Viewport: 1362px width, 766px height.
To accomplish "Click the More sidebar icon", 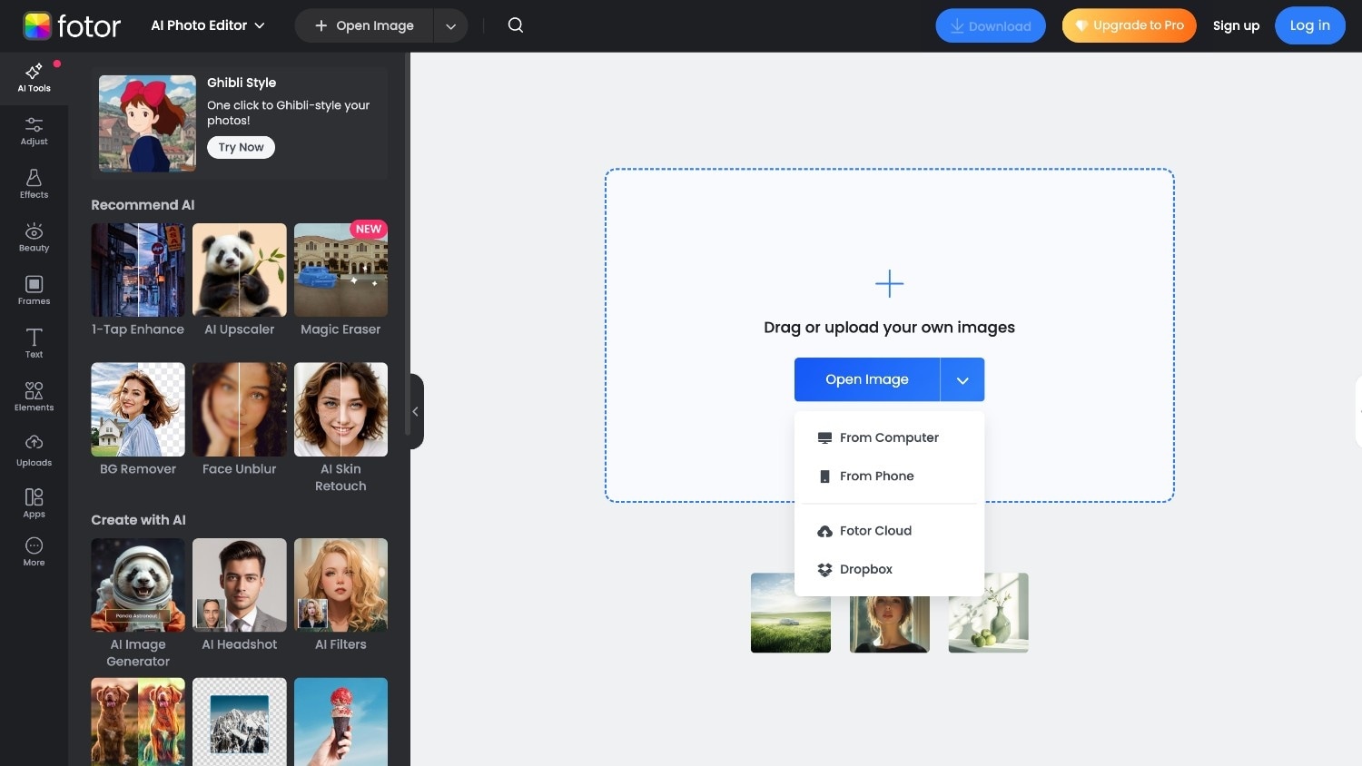I will 34,552.
